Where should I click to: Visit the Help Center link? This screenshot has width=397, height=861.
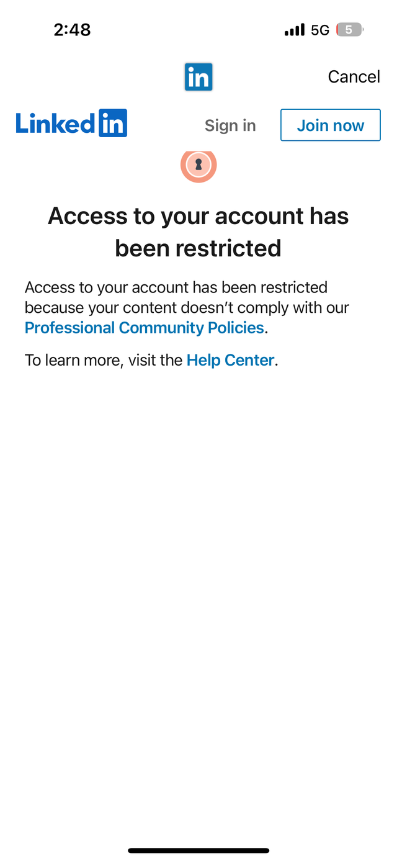(x=230, y=360)
